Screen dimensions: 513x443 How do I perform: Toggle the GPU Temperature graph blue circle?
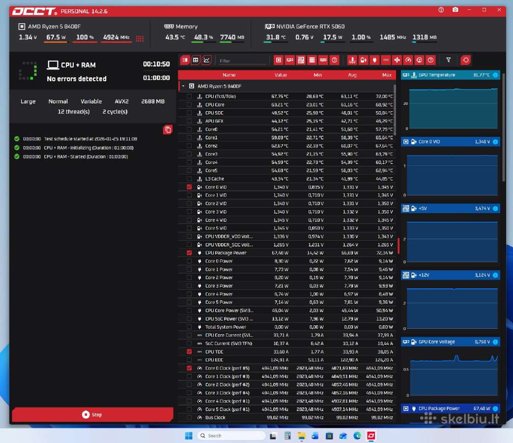click(x=495, y=75)
